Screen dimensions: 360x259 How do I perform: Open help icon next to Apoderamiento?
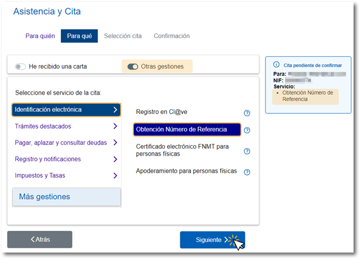click(x=247, y=172)
